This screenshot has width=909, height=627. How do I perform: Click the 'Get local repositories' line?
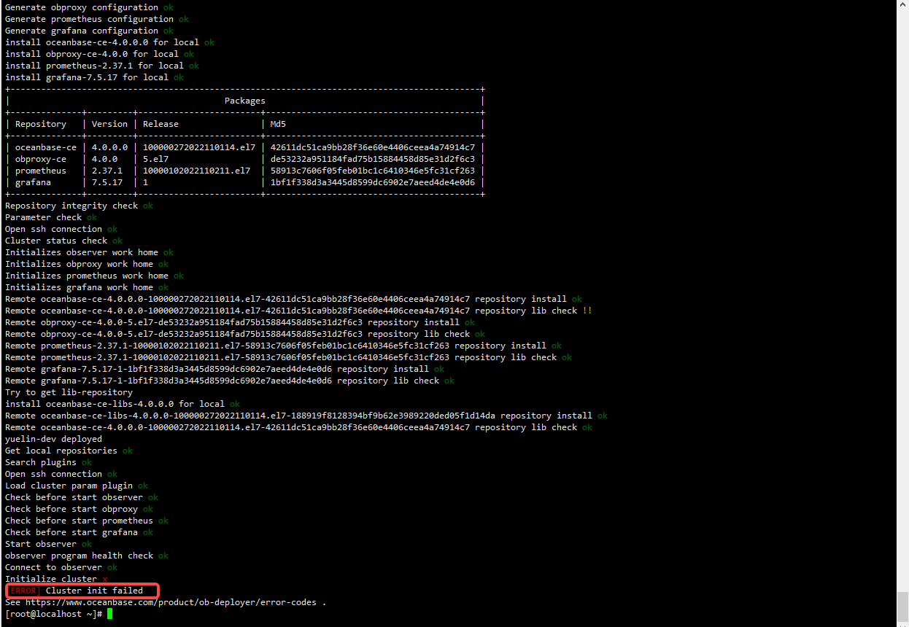pyautogui.click(x=69, y=451)
